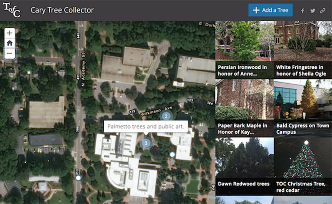This screenshot has width=332, height=204.
Task: Share on Facebook
Action: [302, 11]
